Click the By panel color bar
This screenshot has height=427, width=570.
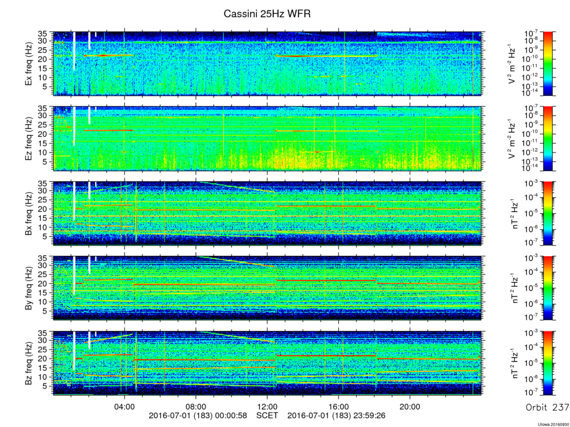tap(548, 288)
